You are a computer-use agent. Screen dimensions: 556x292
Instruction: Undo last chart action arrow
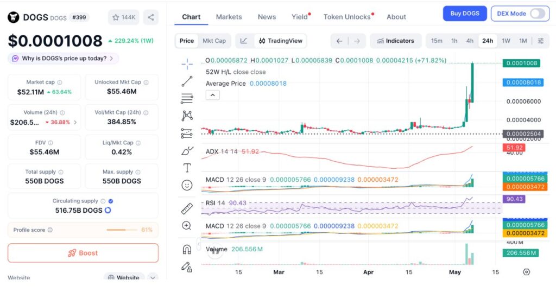pyautogui.click(x=339, y=41)
